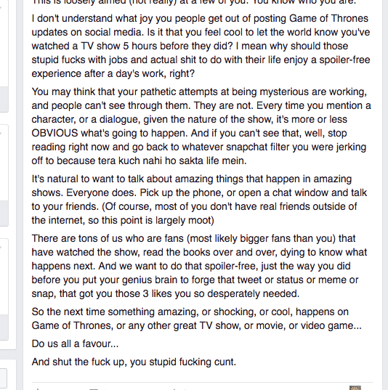The height and width of the screenshot is (390, 388).
Task: Click the gray footer of the middle sidebar card
Action: [4, 214]
